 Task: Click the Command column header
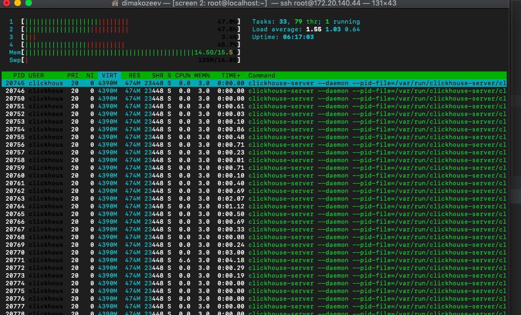tap(262, 76)
